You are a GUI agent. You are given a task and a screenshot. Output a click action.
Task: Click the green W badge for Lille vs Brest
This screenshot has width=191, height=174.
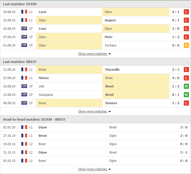click(186, 86)
